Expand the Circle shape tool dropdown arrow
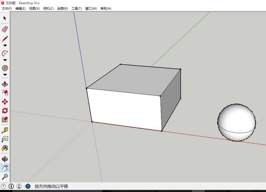Screen dimensions: 266x192 click(x=5, y=74)
